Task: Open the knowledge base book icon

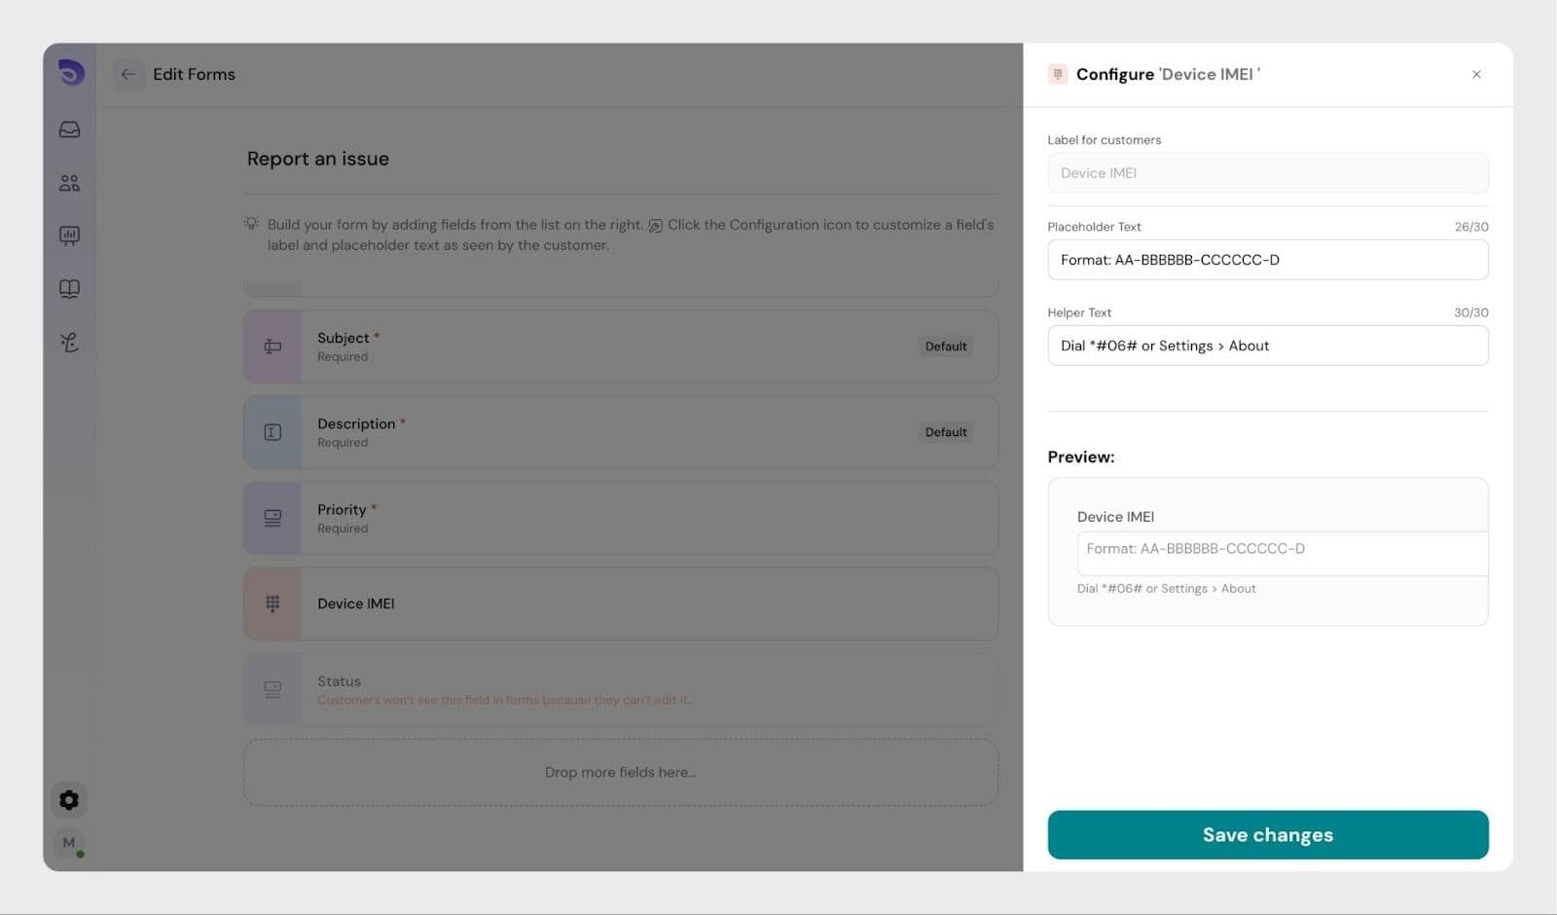Action: tap(69, 289)
